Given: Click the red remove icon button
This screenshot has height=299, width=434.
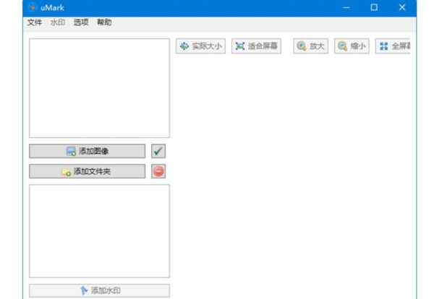Looking at the screenshot, I should [x=158, y=171].
